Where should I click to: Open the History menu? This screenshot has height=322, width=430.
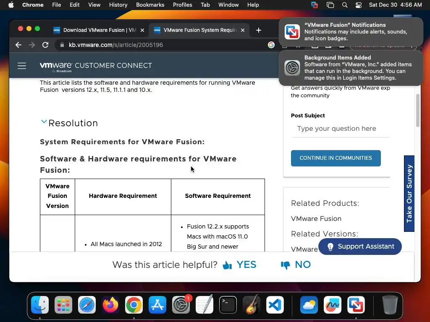point(118,5)
